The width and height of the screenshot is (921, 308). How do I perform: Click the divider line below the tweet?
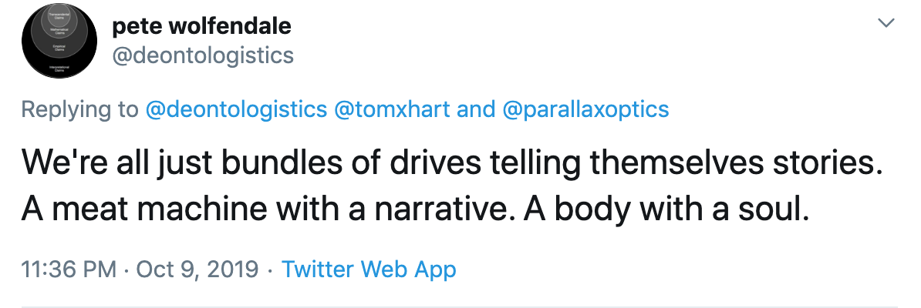point(460,306)
